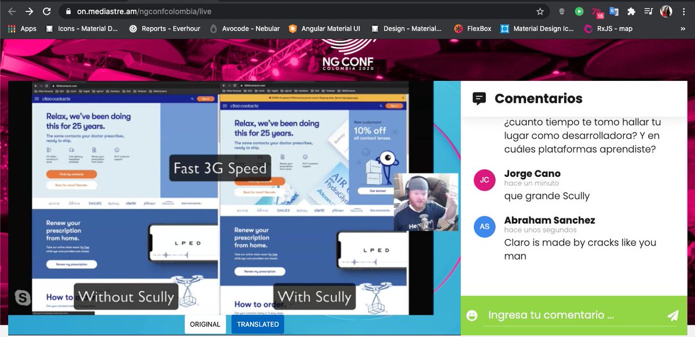Open the media controls music-list icon
The width and height of the screenshot is (695, 337).
[x=649, y=12]
